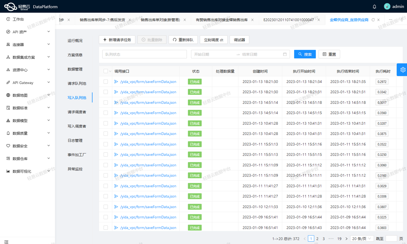Toggle the select-all header checkbox
The height and width of the screenshot is (244, 407).
pos(105,71)
